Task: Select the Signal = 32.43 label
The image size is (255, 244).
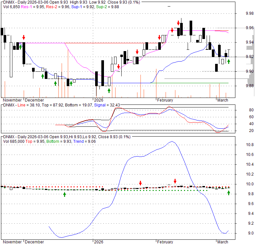Action: click(x=107, y=105)
